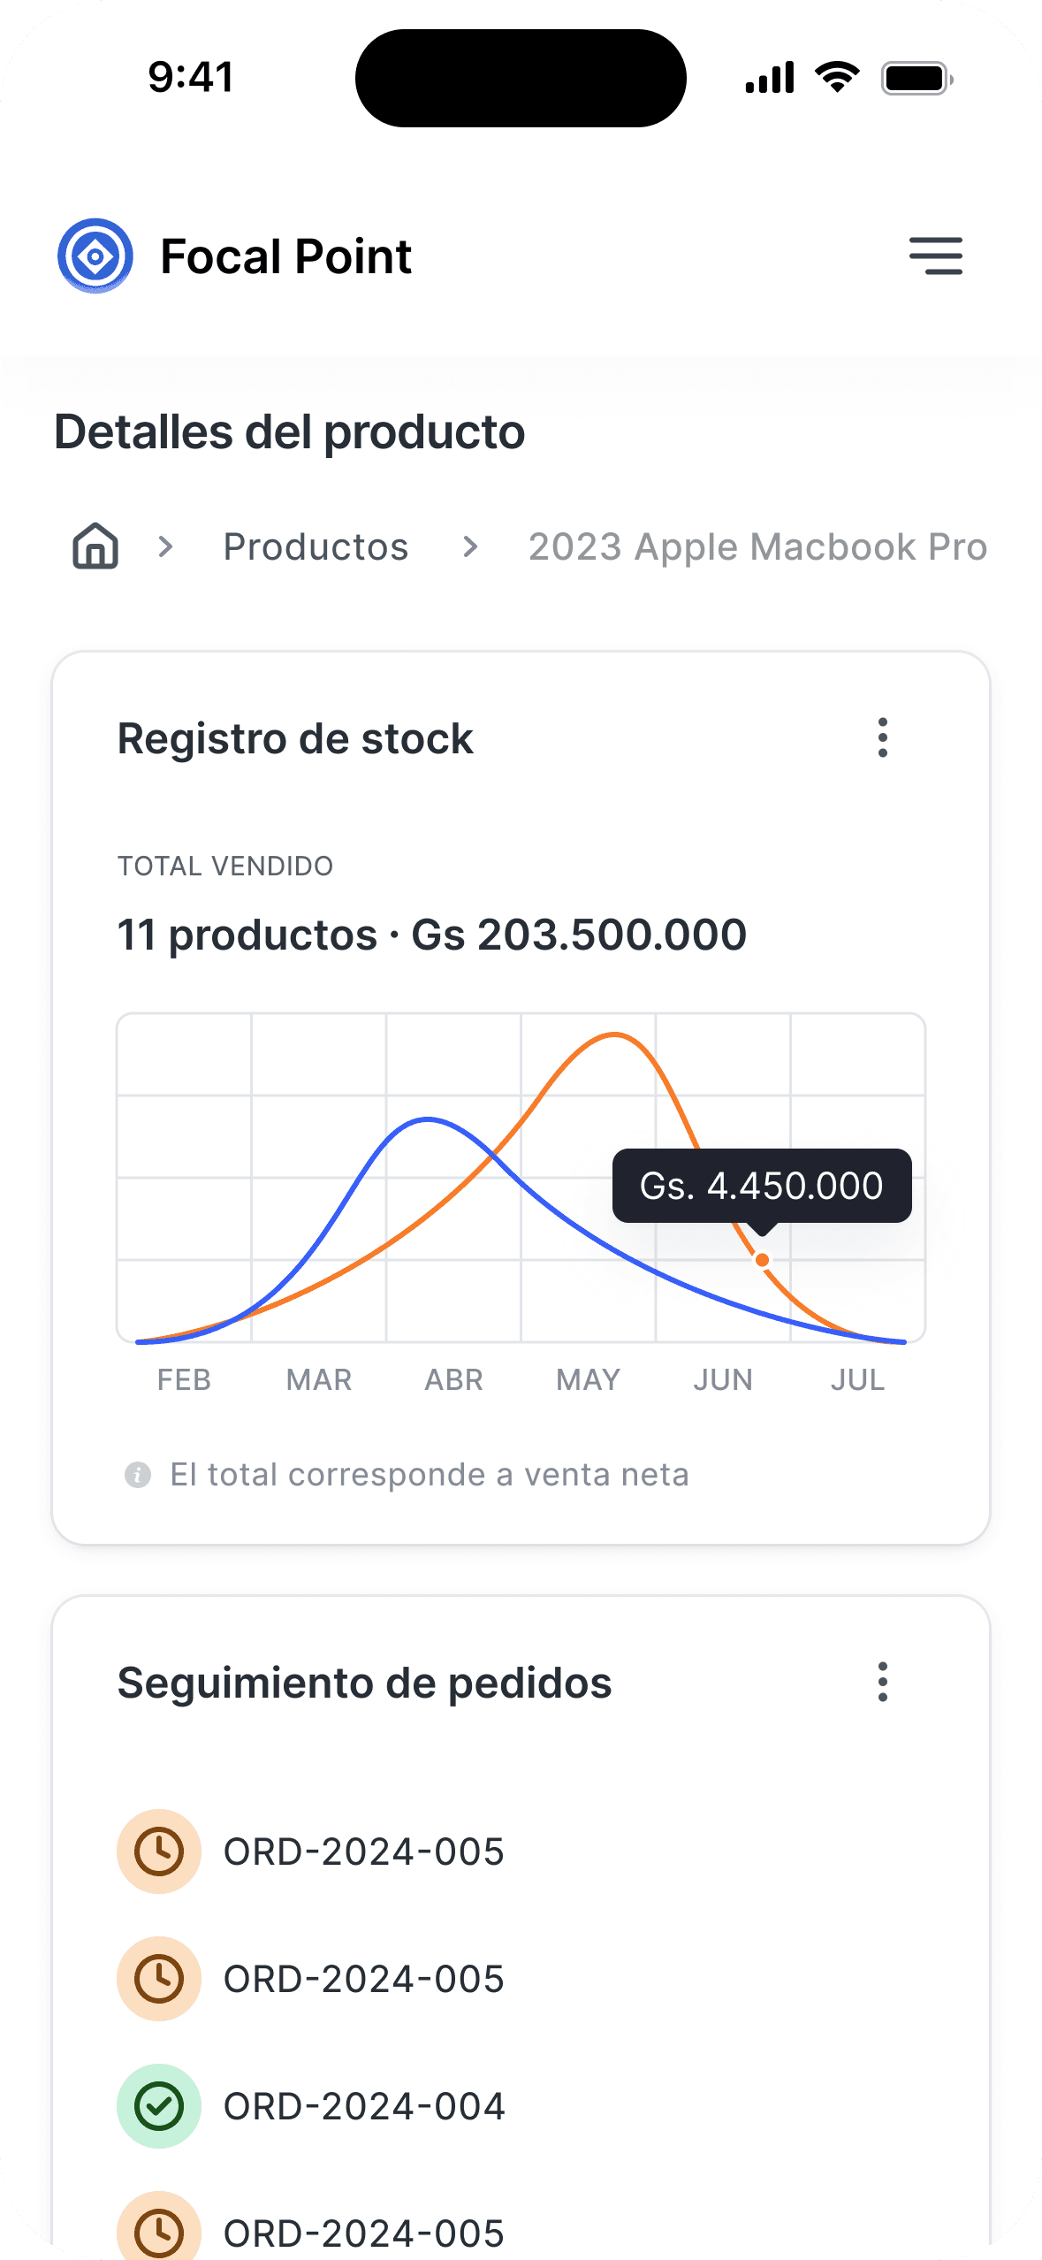This screenshot has height=2260, width=1042.
Task: Click the second pending clock order icon
Action: pos(159,1979)
